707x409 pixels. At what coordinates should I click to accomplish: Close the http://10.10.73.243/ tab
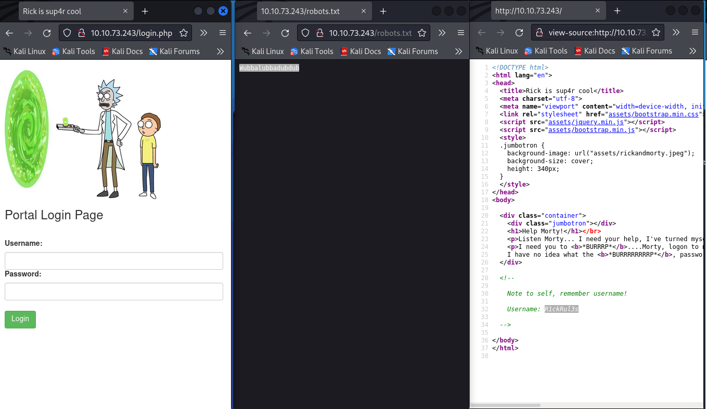pos(598,10)
